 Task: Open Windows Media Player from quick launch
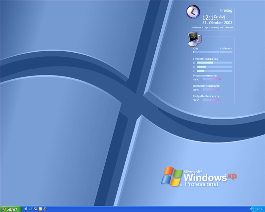[35, 209]
